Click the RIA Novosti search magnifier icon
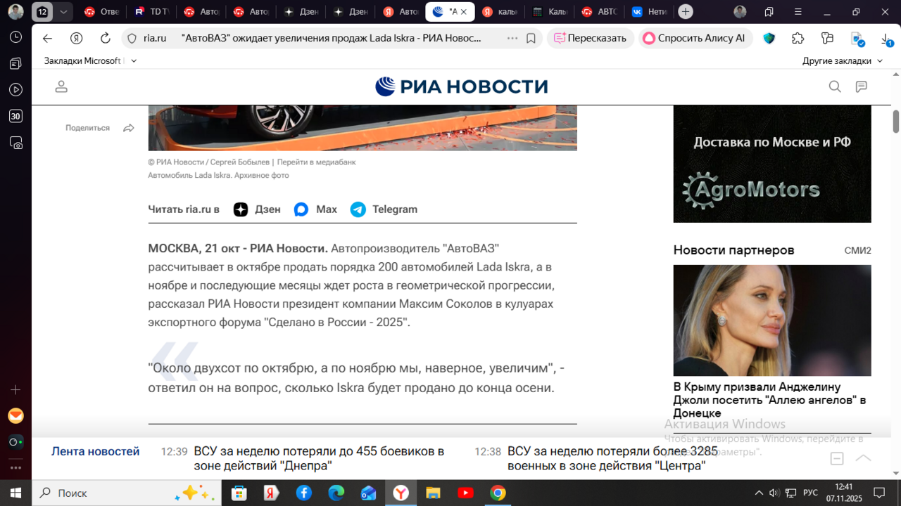901x506 pixels. click(x=835, y=86)
